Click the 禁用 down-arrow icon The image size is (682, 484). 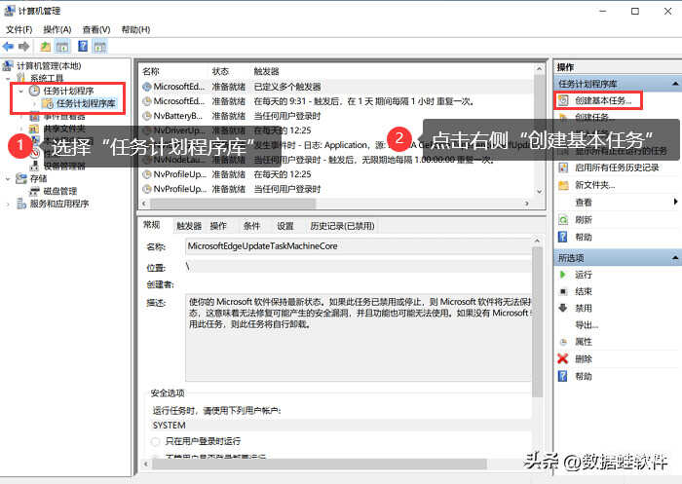(563, 309)
